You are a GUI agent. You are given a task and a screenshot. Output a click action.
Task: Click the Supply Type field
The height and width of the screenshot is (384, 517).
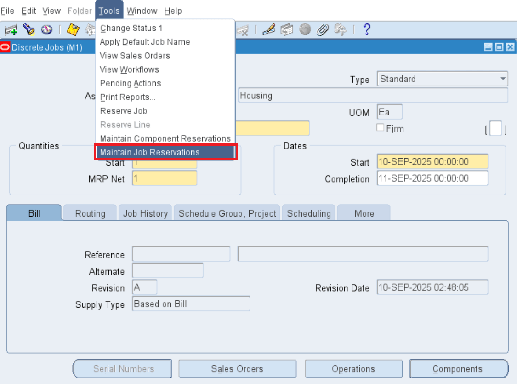[x=191, y=304]
